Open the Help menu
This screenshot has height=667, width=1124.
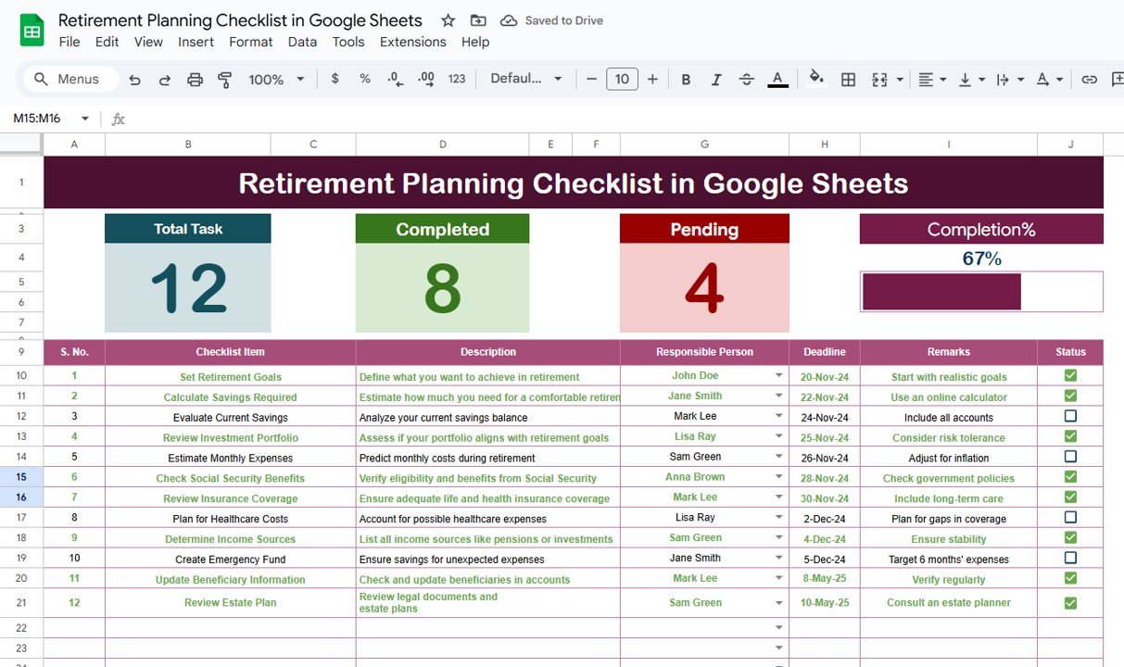click(475, 42)
